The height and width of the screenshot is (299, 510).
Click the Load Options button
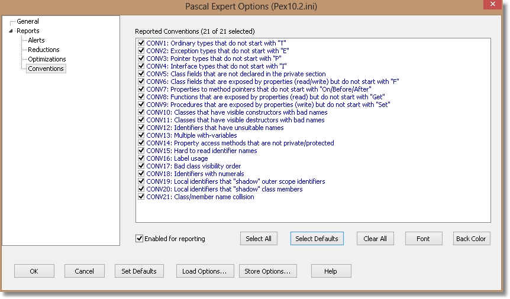click(x=205, y=271)
